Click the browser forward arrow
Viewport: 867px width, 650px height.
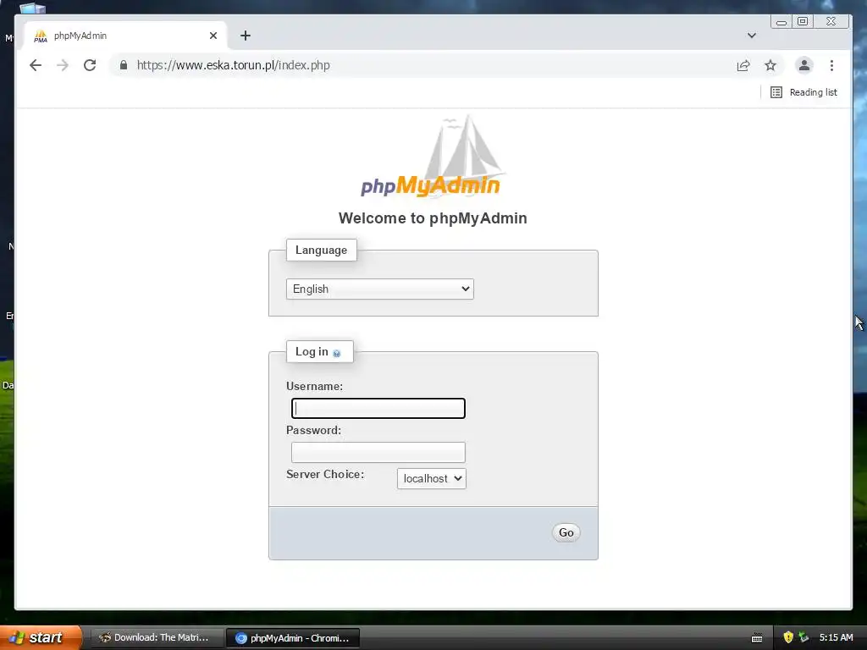click(x=63, y=65)
